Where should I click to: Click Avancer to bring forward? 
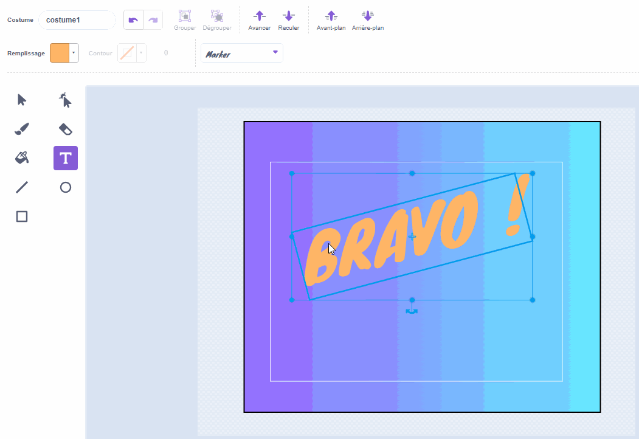259,20
